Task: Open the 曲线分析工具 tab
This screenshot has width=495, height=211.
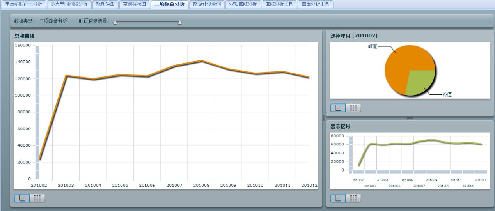Action: coord(279,4)
